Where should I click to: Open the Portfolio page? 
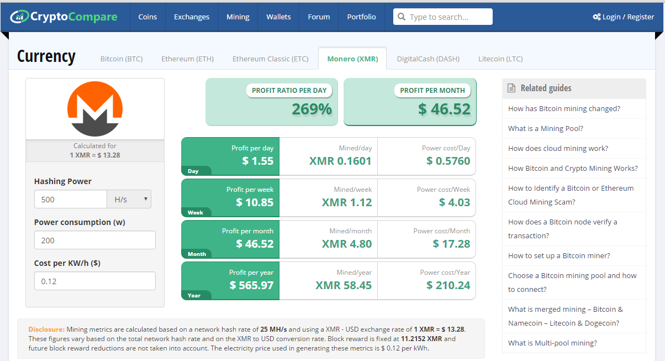pyautogui.click(x=362, y=17)
